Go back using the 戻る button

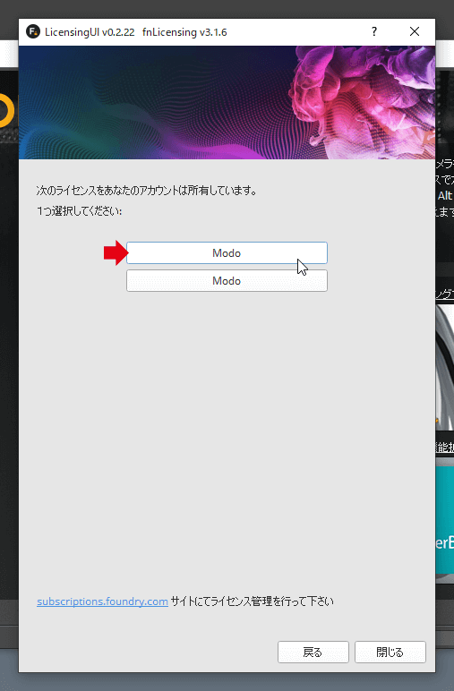313,653
